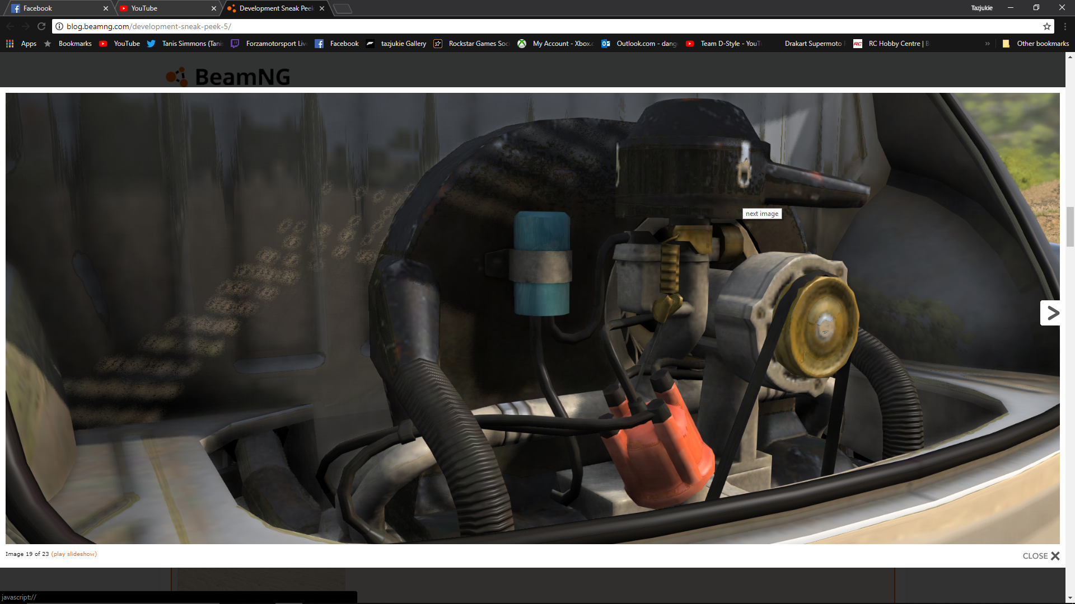Switch to the Facebook tab
Screen dimensions: 1075x604
[56, 8]
